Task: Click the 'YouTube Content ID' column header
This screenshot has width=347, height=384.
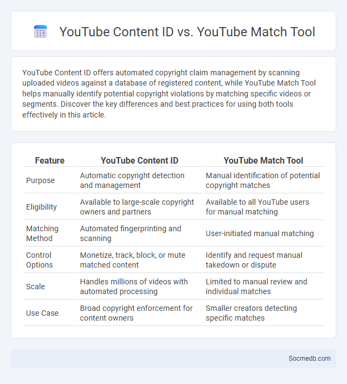Action: coord(139,160)
